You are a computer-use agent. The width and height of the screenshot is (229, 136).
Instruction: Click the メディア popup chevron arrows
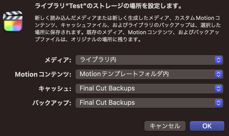click(x=219, y=60)
